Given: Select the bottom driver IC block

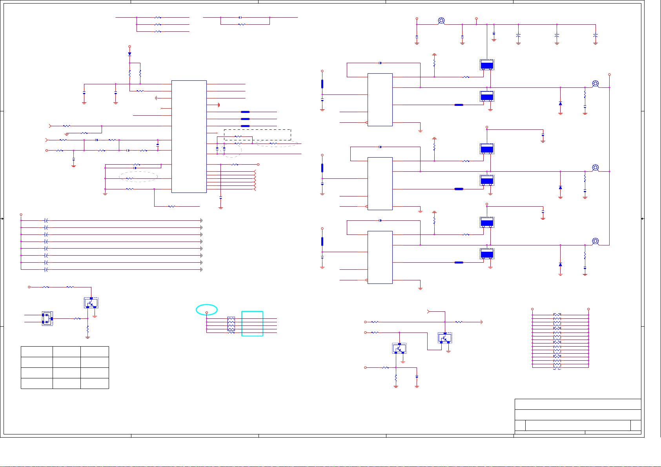Looking at the screenshot, I should (x=380, y=257).
